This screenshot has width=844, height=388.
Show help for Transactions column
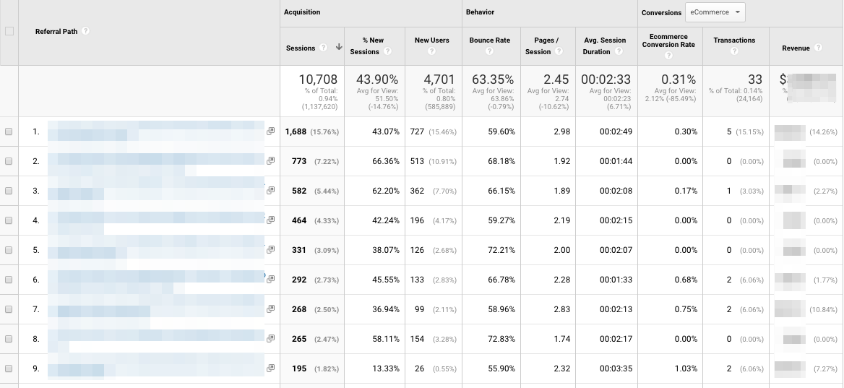(x=734, y=52)
